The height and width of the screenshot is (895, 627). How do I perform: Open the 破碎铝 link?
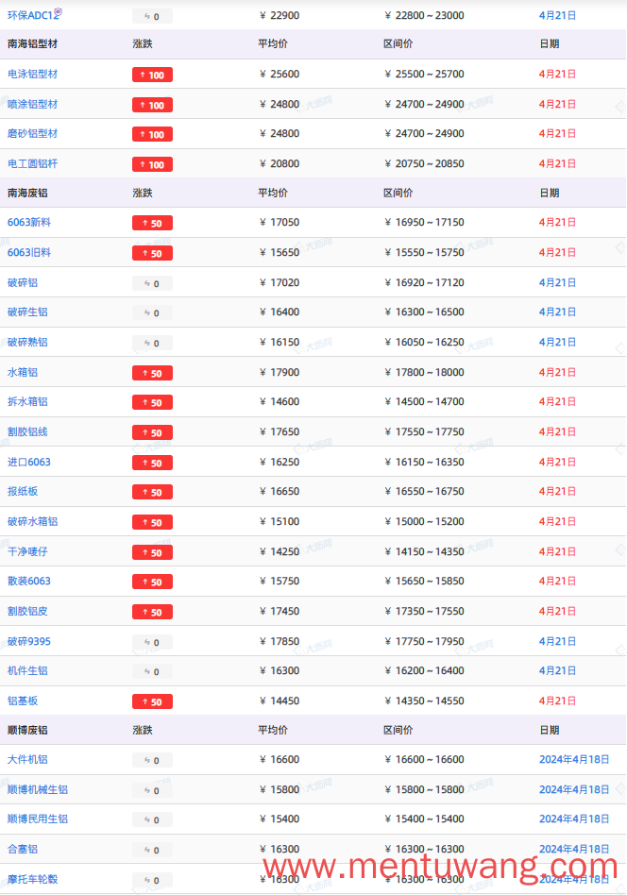click(x=23, y=282)
